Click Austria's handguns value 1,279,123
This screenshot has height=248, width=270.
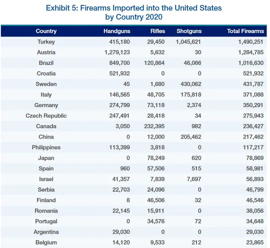click(117, 52)
